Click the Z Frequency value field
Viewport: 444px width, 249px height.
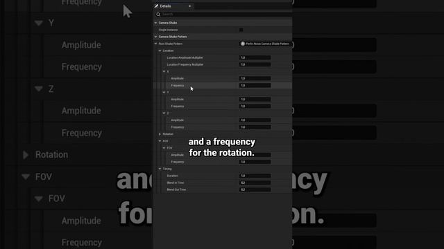click(x=255, y=127)
